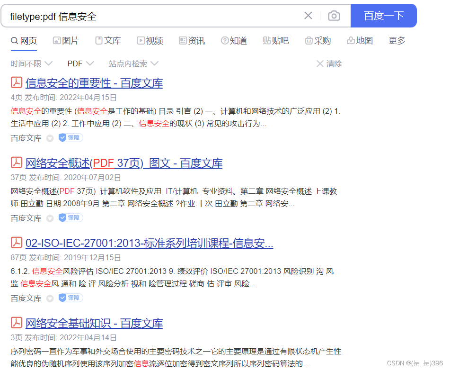This screenshot has height=371, width=450.
Task: Click the PDF icon beside 02-ISO-IEC-27001:2013
Action: pyautogui.click(x=17, y=243)
